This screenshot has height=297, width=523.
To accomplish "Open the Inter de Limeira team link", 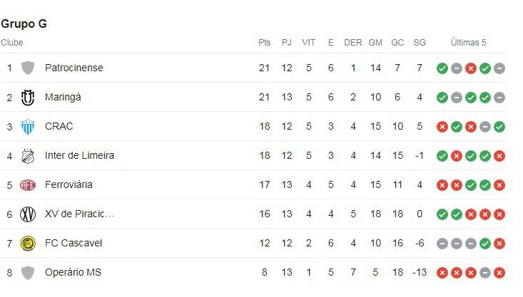I will [x=79, y=155].
